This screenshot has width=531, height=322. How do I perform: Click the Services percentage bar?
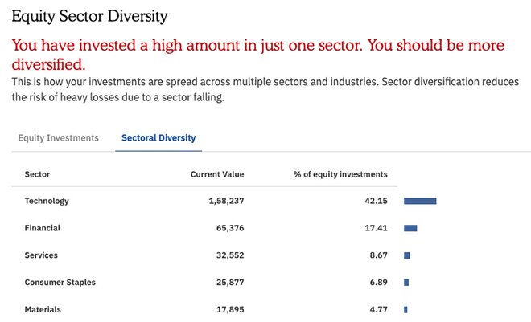pos(407,255)
